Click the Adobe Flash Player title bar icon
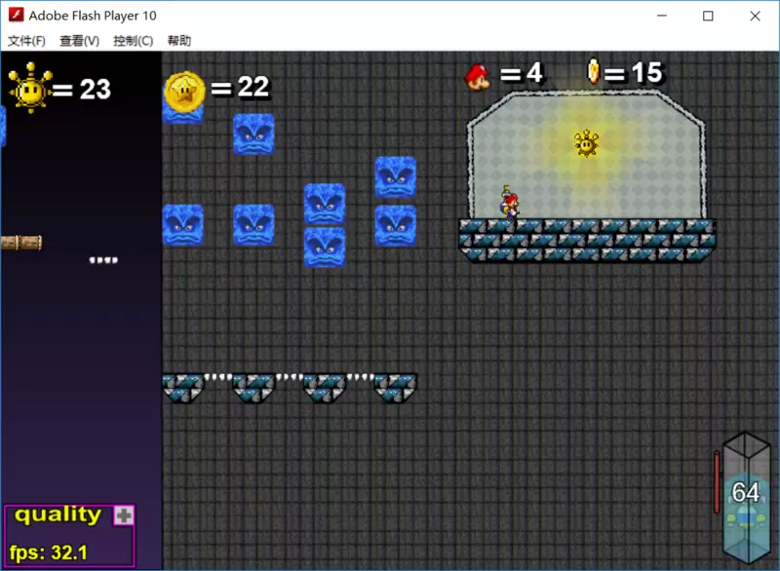The width and height of the screenshot is (780, 571). tap(16, 15)
